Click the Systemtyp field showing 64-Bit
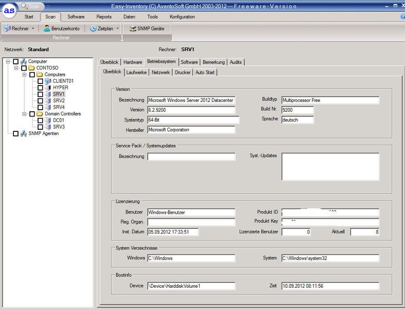The width and height of the screenshot is (405, 309). click(193, 119)
